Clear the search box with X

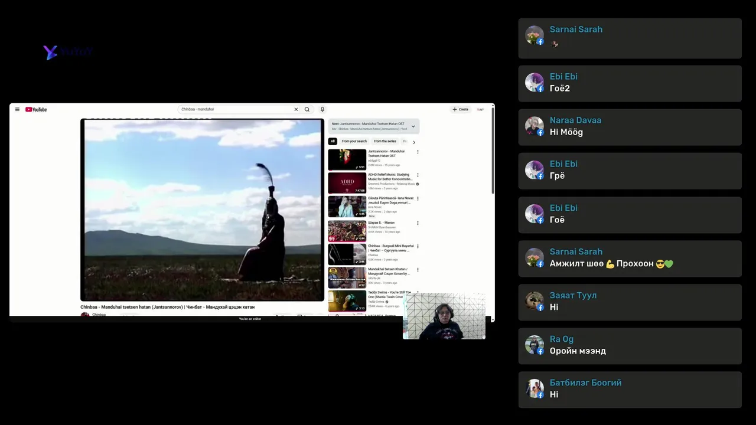[296, 109]
